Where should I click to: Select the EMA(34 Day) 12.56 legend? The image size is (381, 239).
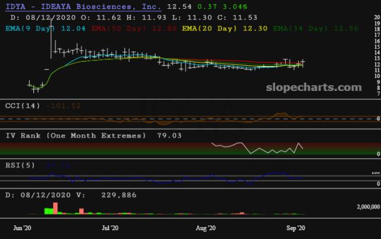click(x=316, y=29)
